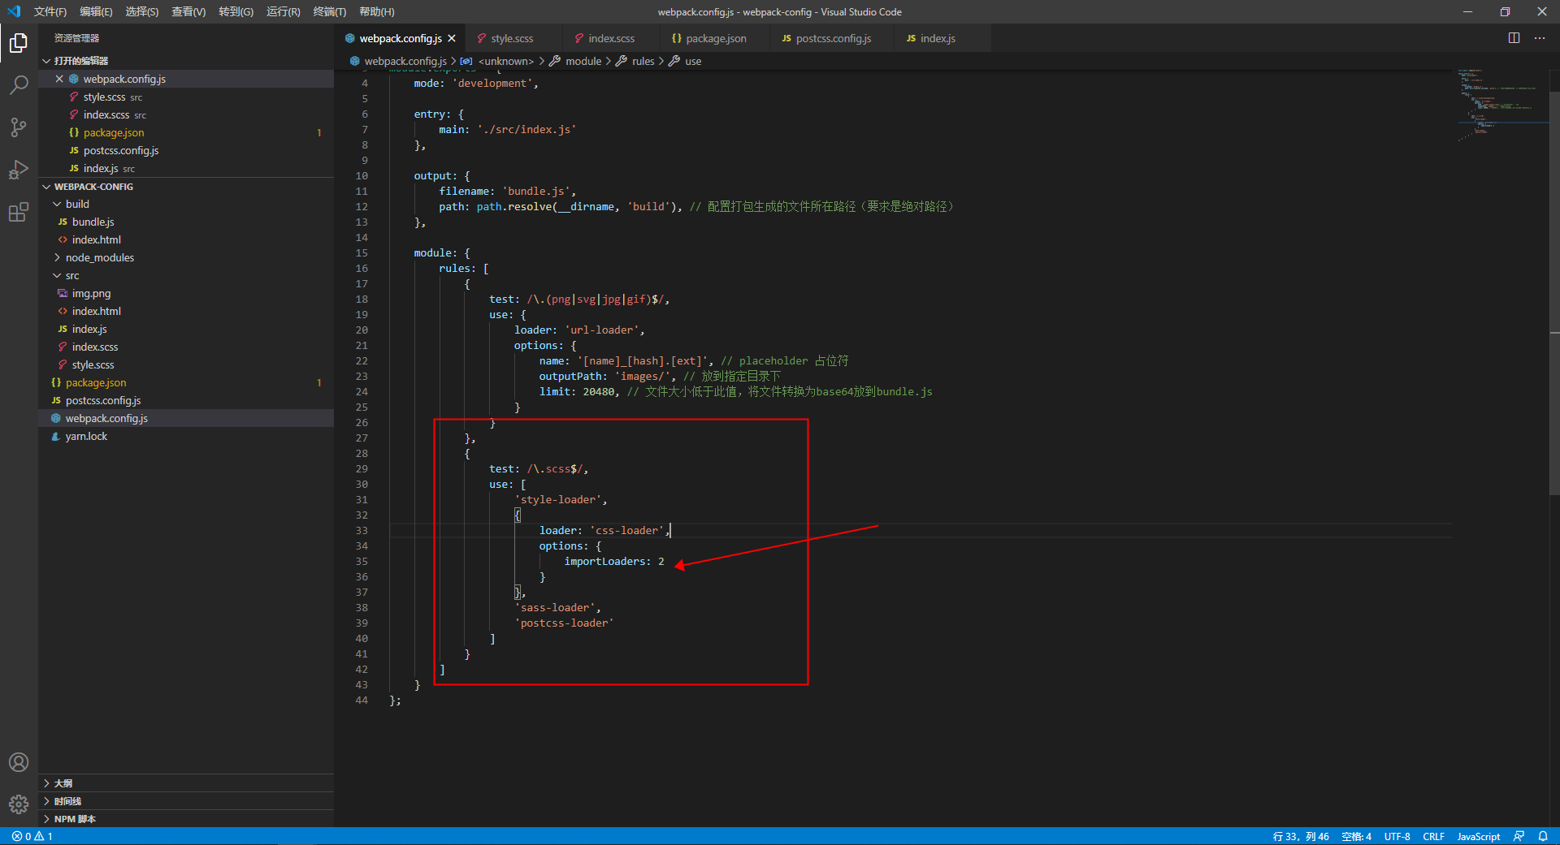Open the 帮助(H) menu
The image size is (1560, 845).
[x=376, y=11]
